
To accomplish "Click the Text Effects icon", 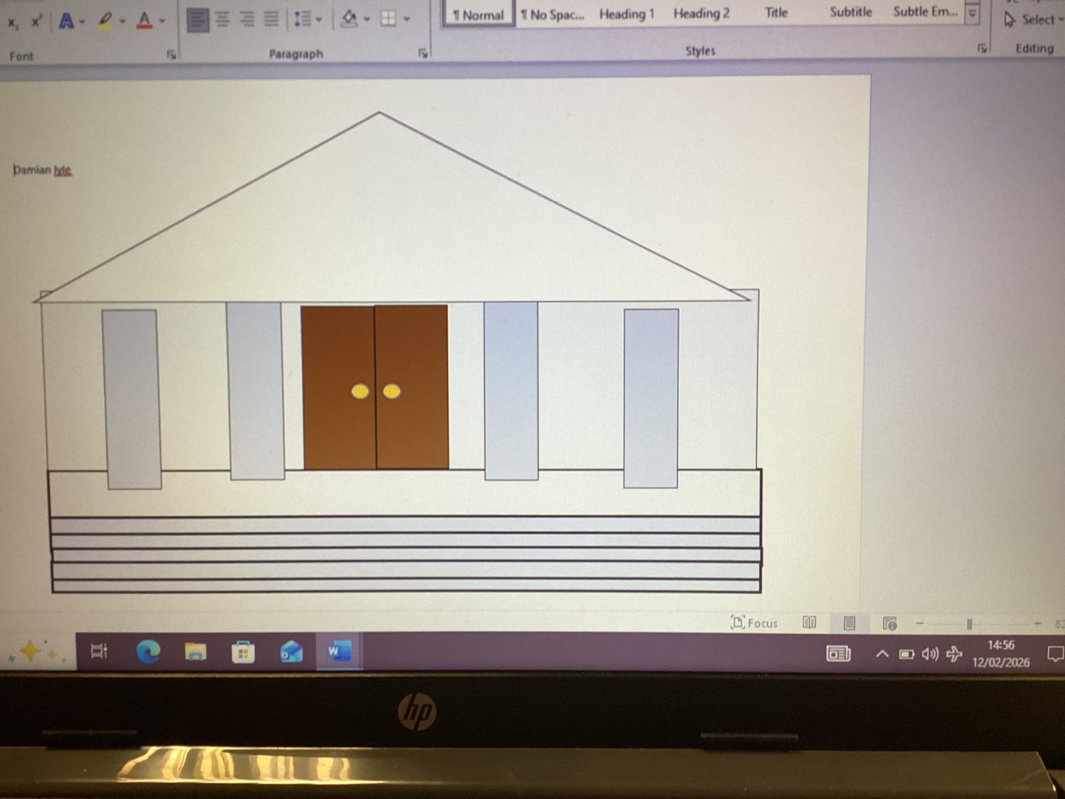I will coord(66,21).
